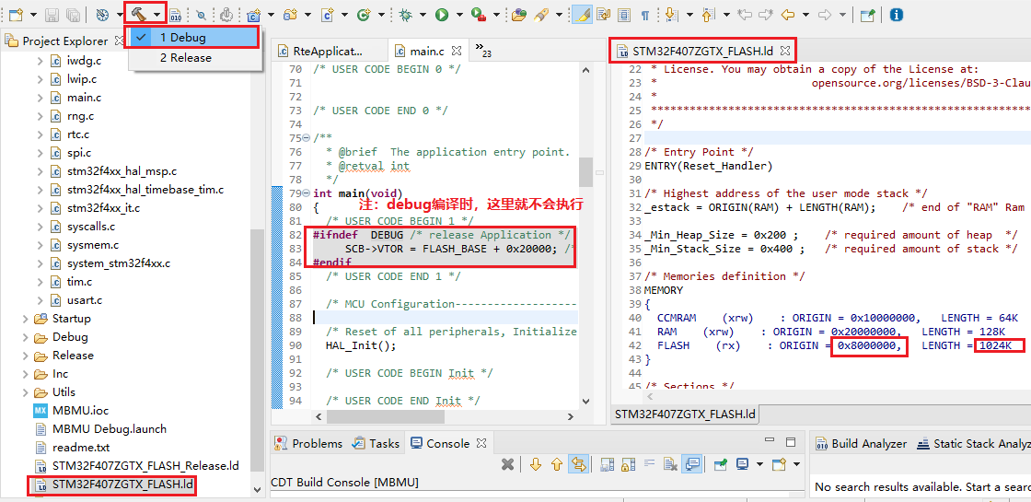Close the main.c editor tab
1031x502 pixels.
[457, 50]
